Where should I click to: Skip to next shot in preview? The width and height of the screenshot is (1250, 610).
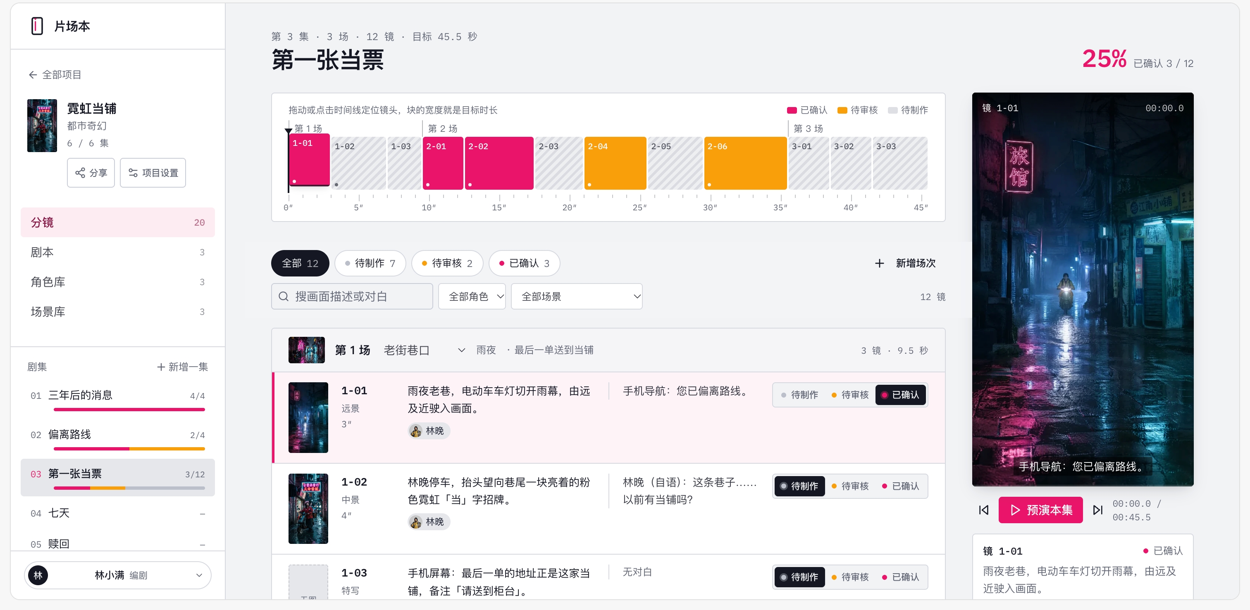tap(1097, 510)
